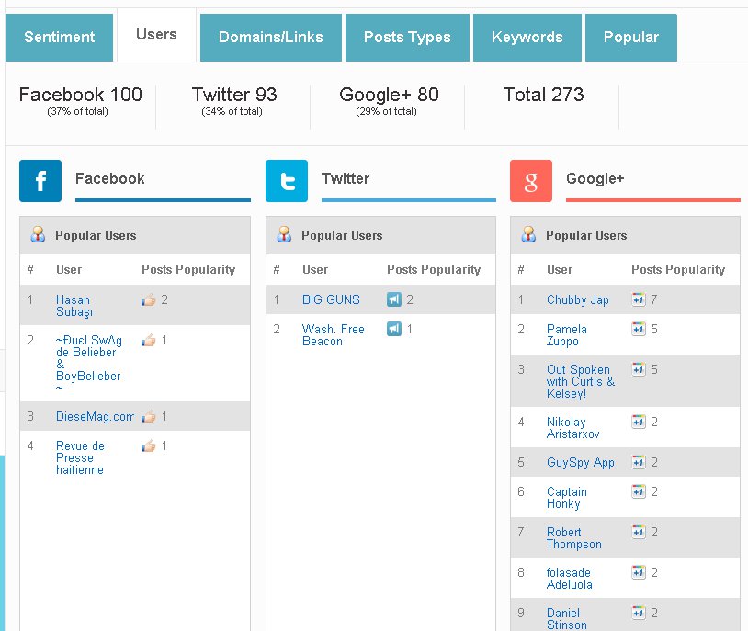Screen dimensions: 748x631
Task: Click the Twitter Popular Users person icon
Action: tap(284, 234)
